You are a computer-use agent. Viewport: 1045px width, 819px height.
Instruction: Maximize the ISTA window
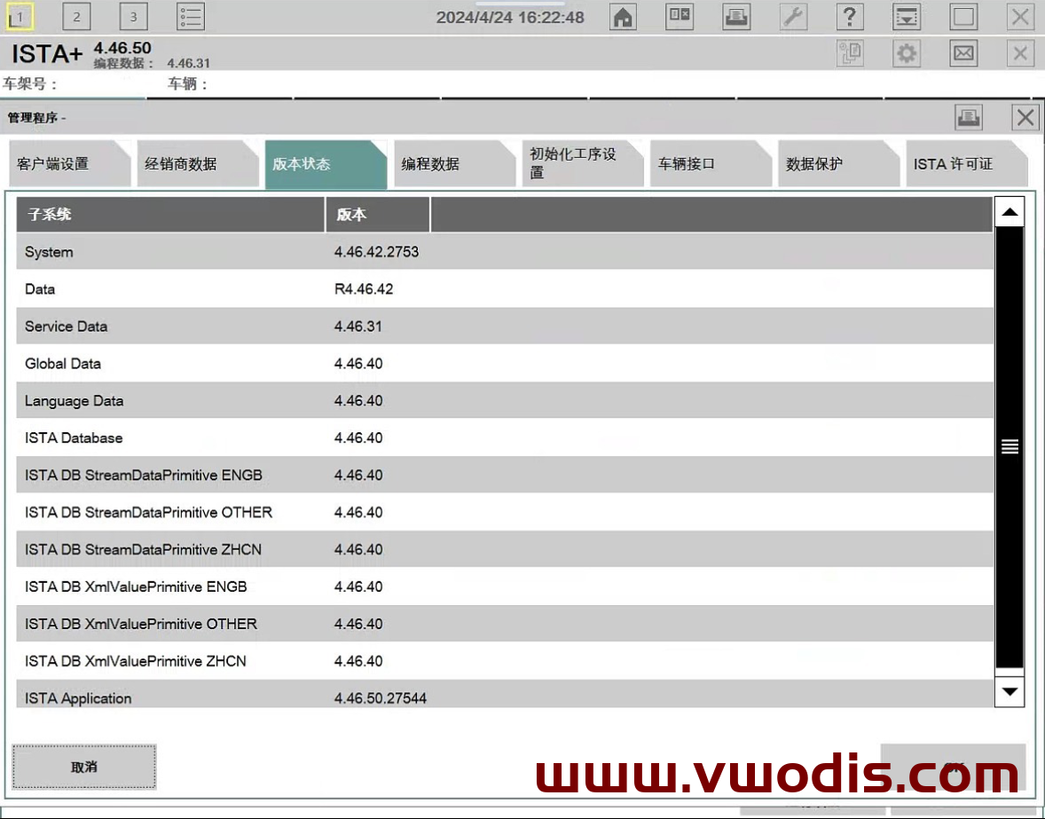963,17
